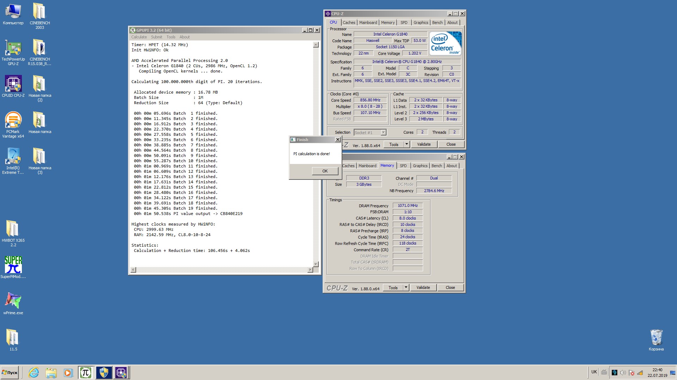The width and height of the screenshot is (677, 380).
Task: Switch to Mainboard tab in lower CPU-Z
Action: [x=367, y=166]
